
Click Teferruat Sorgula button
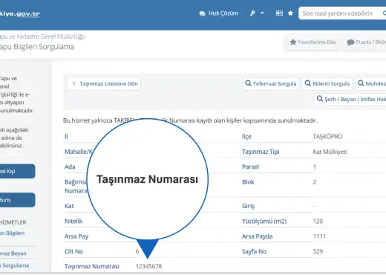271,83
